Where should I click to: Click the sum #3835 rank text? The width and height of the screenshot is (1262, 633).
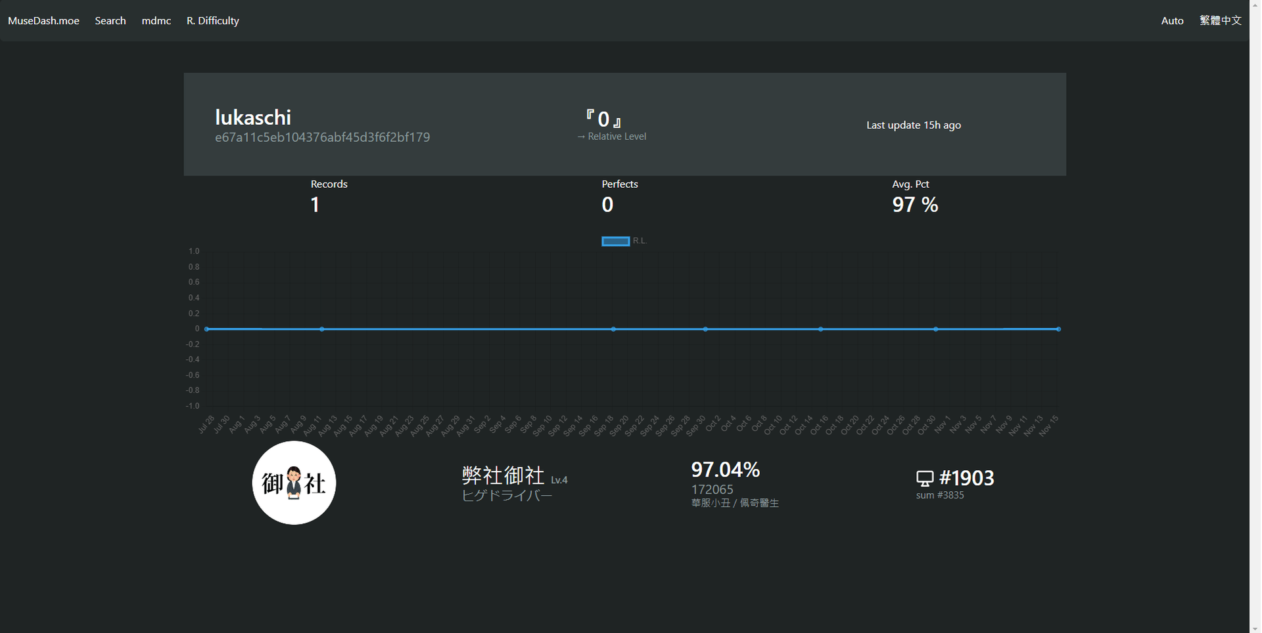point(940,495)
